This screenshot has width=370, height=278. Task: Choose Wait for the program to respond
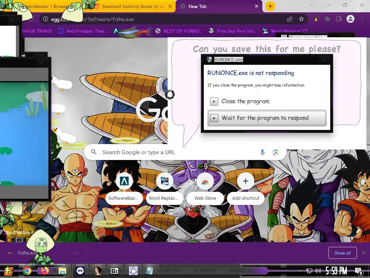(267, 118)
